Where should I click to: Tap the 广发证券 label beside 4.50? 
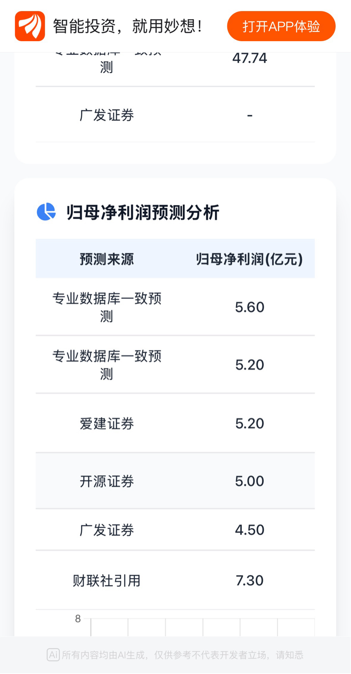(107, 530)
